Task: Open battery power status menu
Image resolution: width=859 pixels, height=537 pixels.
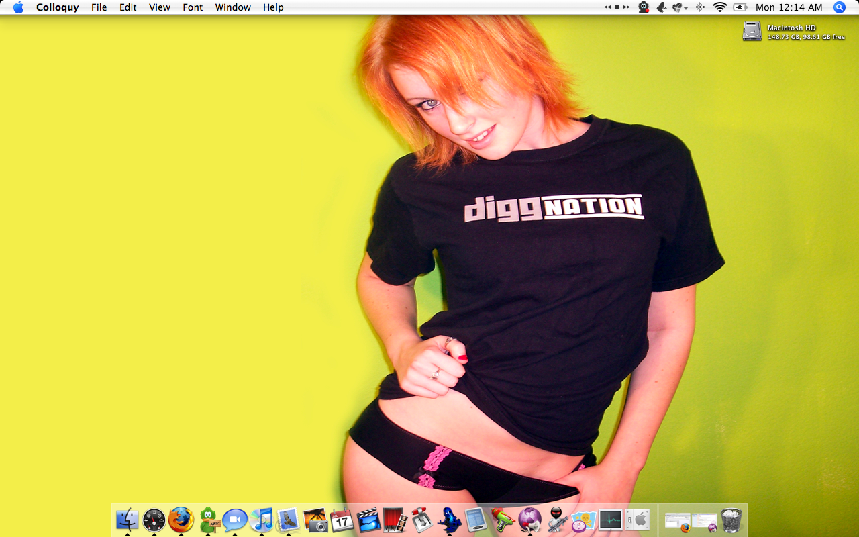Action: 740,7
